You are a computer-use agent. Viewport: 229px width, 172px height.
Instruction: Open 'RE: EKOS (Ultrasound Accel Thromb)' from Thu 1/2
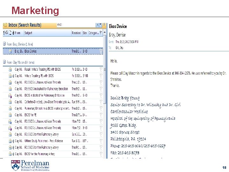53,82
